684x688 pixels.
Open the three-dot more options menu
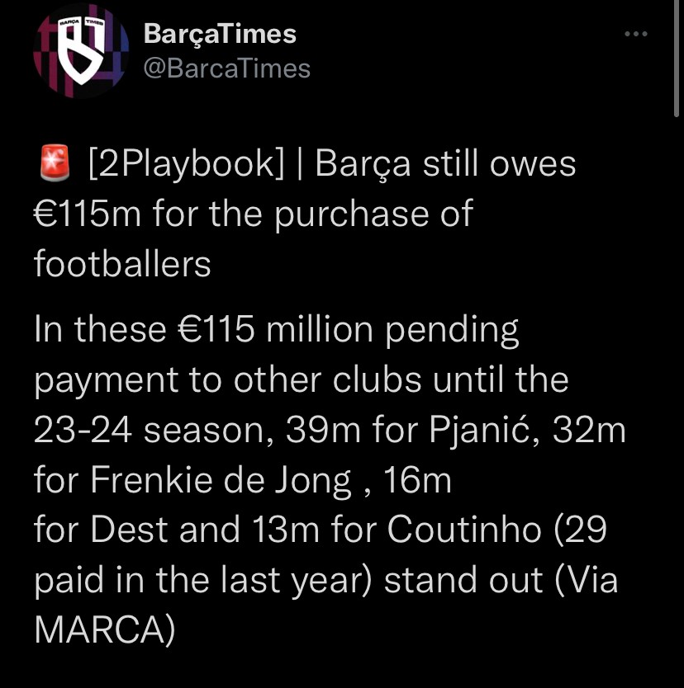tap(635, 34)
